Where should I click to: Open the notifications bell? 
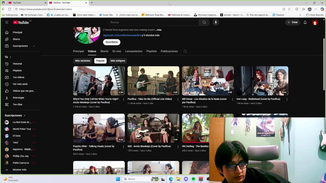(x=305, y=22)
